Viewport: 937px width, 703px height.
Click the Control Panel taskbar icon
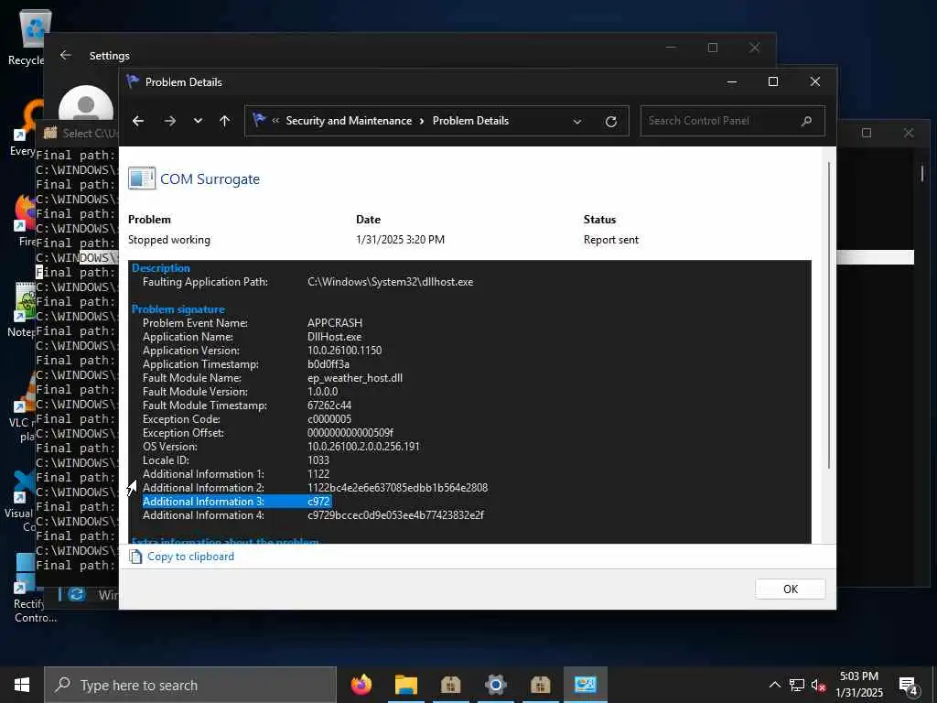[x=585, y=685]
